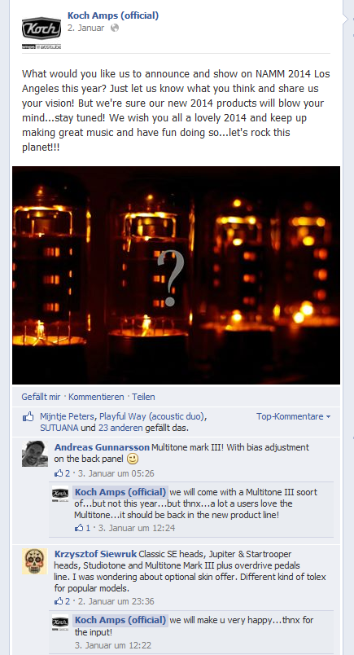This screenshot has height=655, width=354.
Task: Click the like count on Andreas's comment
Action: [x=62, y=473]
